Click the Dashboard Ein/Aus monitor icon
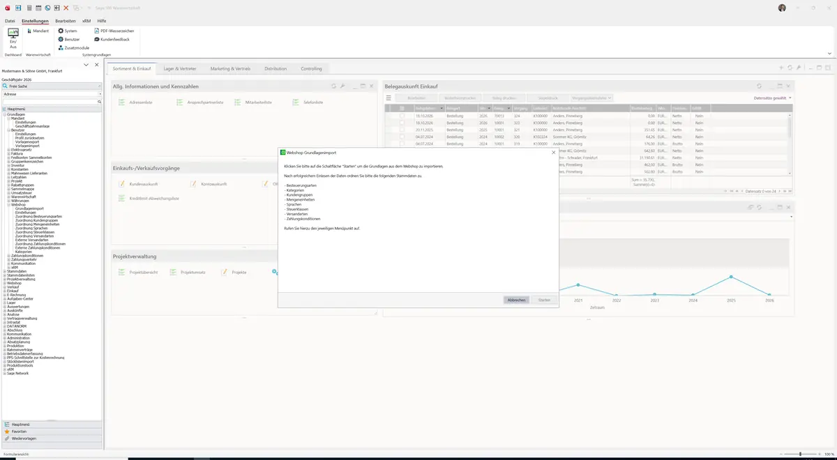This screenshot has width=837, height=460. 13,33
